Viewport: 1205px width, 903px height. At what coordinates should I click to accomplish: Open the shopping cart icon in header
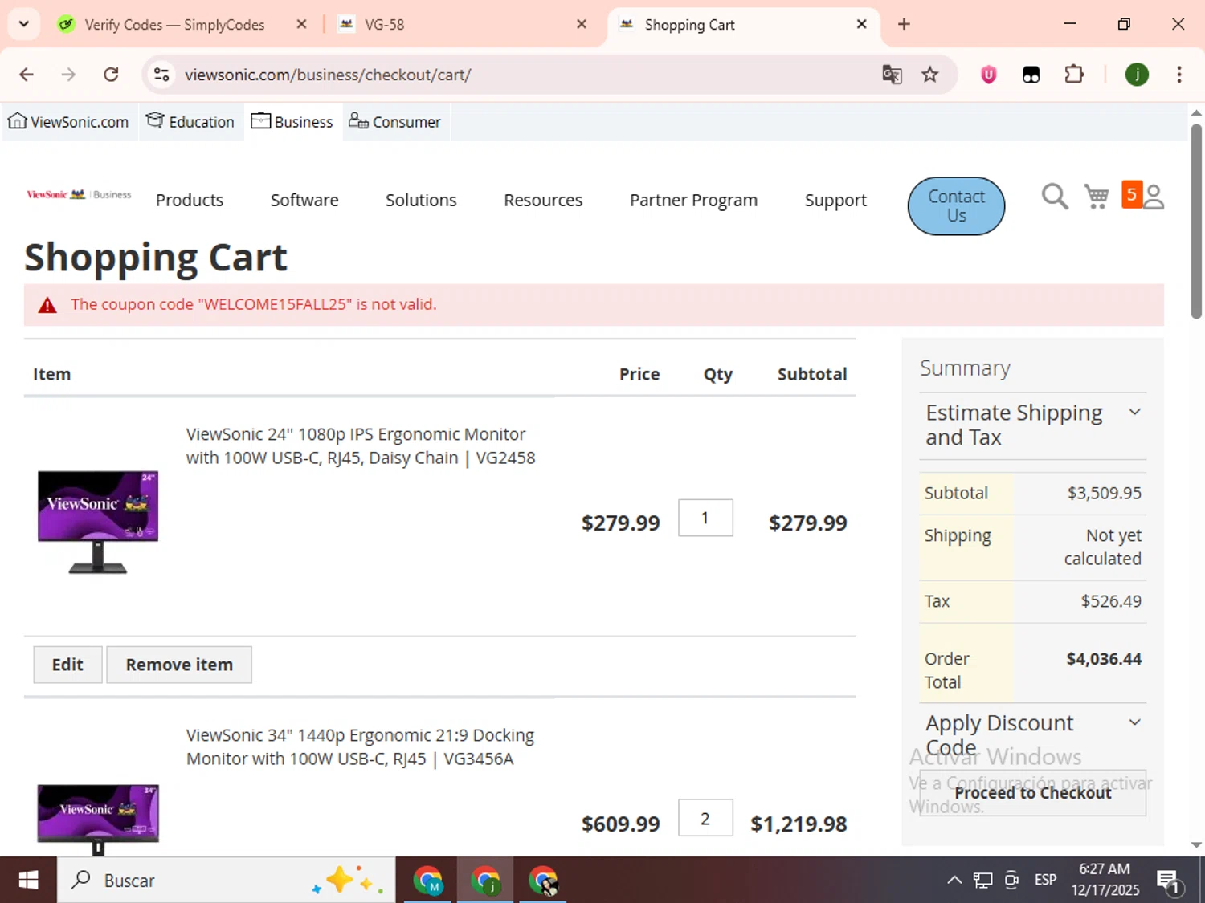pyautogui.click(x=1097, y=197)
